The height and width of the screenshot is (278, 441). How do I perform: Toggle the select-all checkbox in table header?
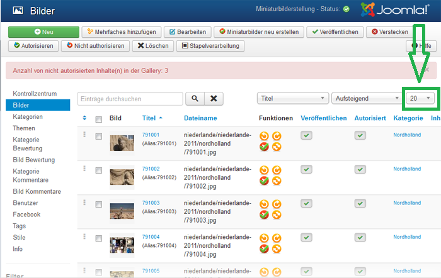point(98,119)
